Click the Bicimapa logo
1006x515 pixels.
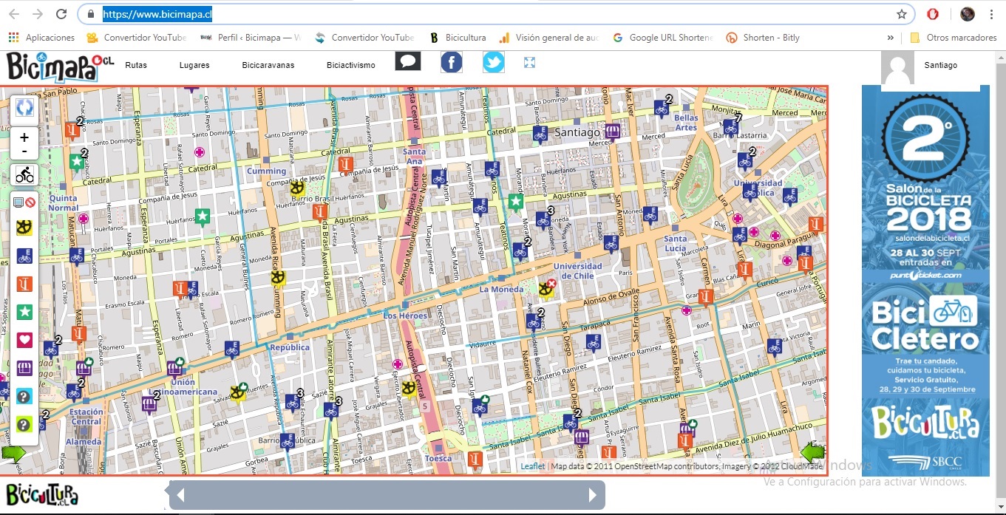click(x=61, y=66)
